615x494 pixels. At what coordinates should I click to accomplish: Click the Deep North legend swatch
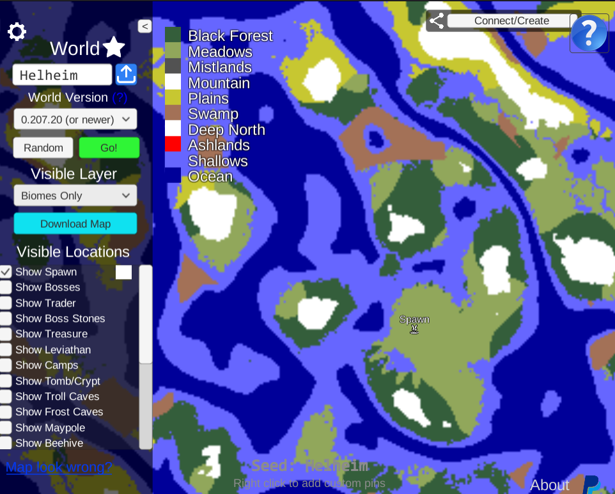173,129
